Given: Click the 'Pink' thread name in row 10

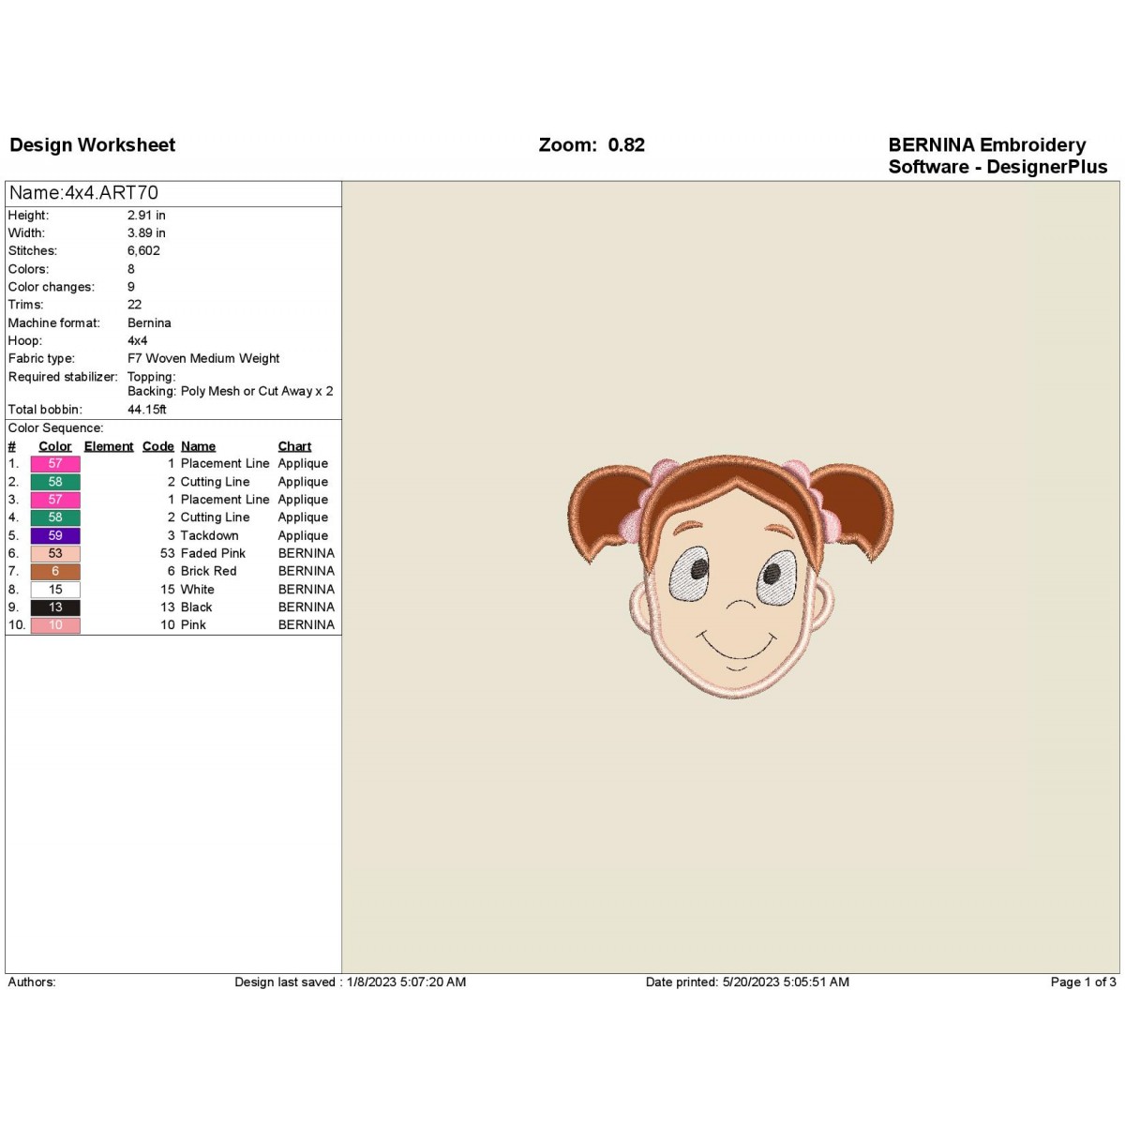Looking at the screenshot, I should 193,625.
